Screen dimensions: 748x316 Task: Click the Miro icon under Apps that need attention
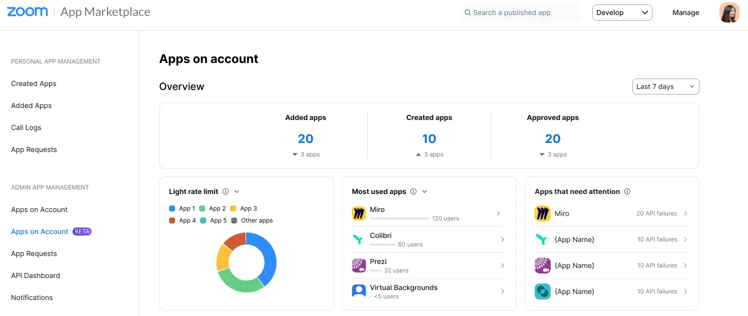542,213
